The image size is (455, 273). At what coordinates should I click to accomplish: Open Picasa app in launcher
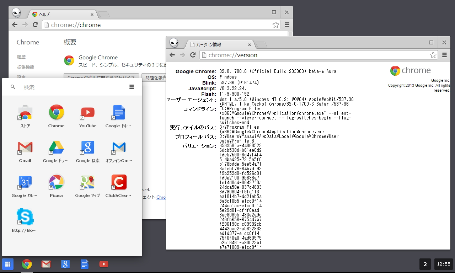56,186
